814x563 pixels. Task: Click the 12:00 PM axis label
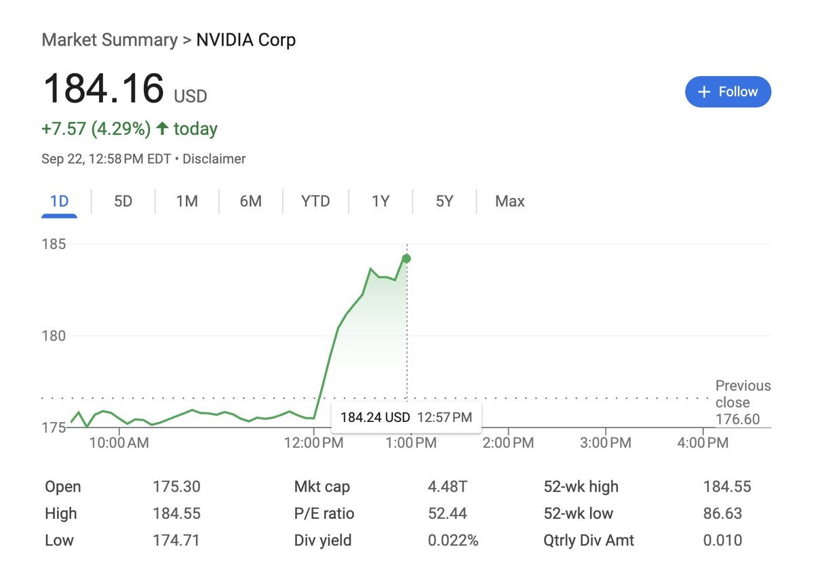coord(313,443)
